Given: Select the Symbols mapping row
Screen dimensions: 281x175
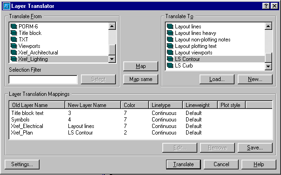Looking at the screenshot, I should [140, 120].
